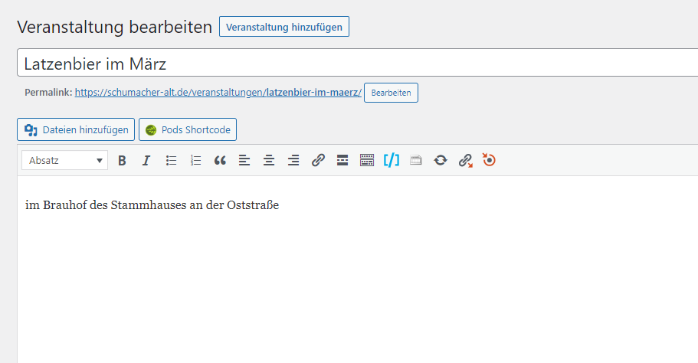Open the Absatz paragraph format dropdown
Viewport: 698px width, 363px height.
[65, 161]
